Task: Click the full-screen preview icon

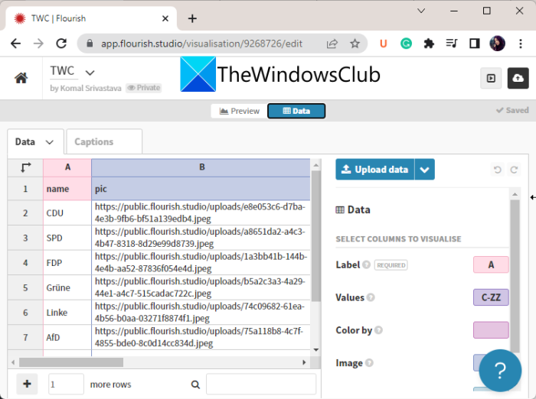Action: [491, 78]
